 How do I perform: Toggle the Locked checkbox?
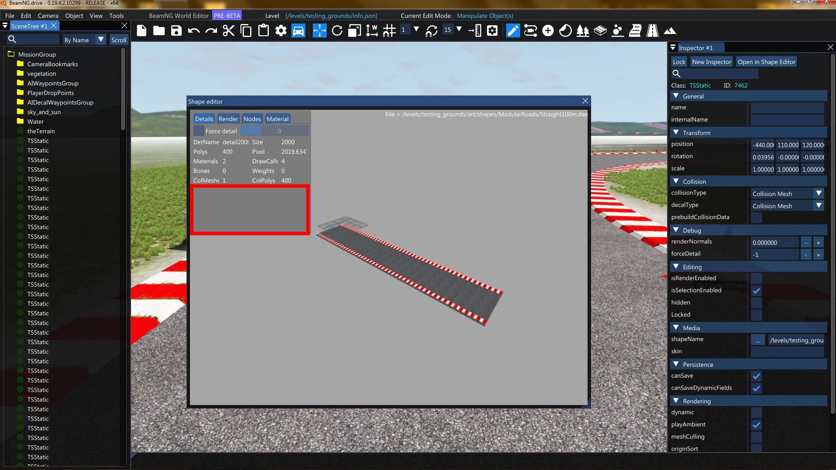pos(757,315)
